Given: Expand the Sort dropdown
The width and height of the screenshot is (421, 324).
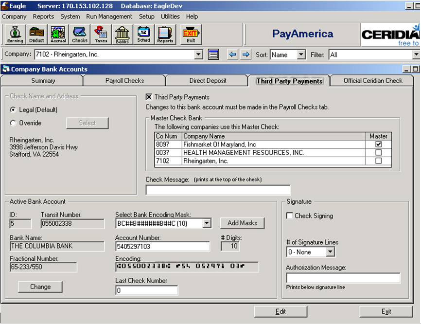Looking at the screenshot, I should pyautogui.click(x=301, y=54).
